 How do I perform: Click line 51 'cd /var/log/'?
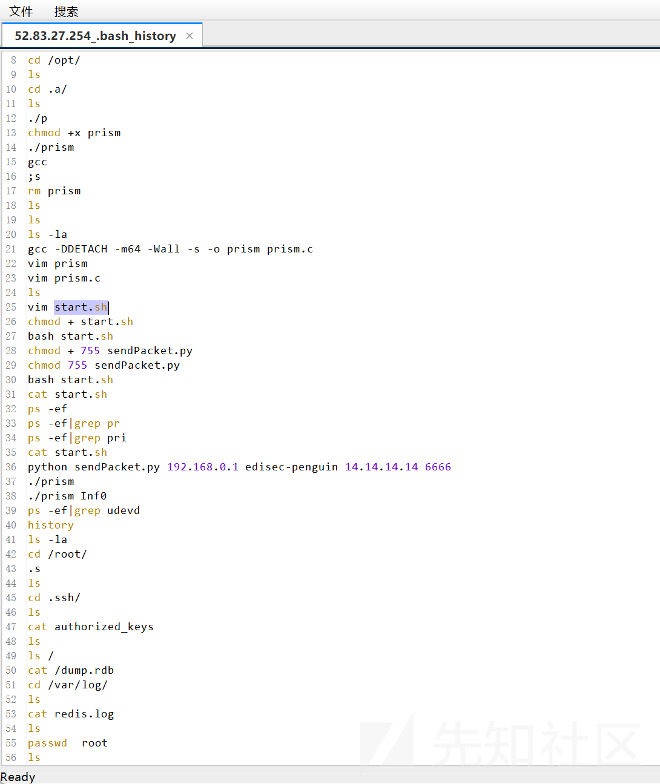coord(68,685)
